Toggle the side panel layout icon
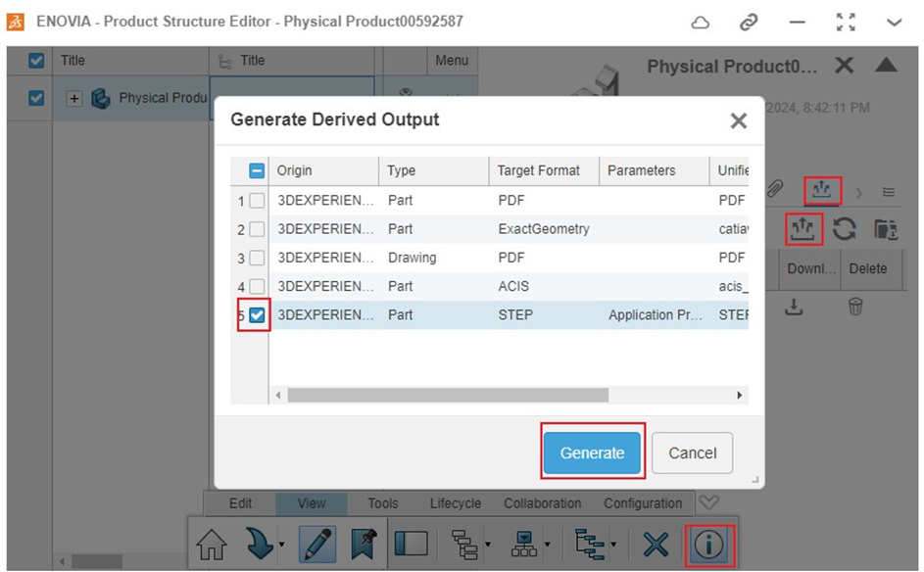 pyautogui.click(x=412, y=544)
